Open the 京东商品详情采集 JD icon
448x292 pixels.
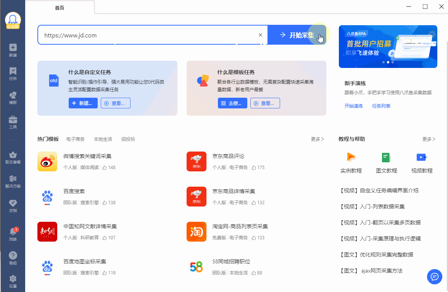[x=197, y=197]
